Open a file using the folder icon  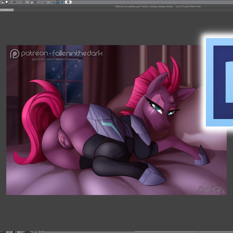pos(3,2)
